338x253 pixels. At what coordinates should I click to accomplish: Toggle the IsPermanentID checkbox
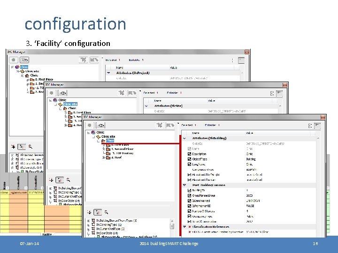tap(189, 206)
